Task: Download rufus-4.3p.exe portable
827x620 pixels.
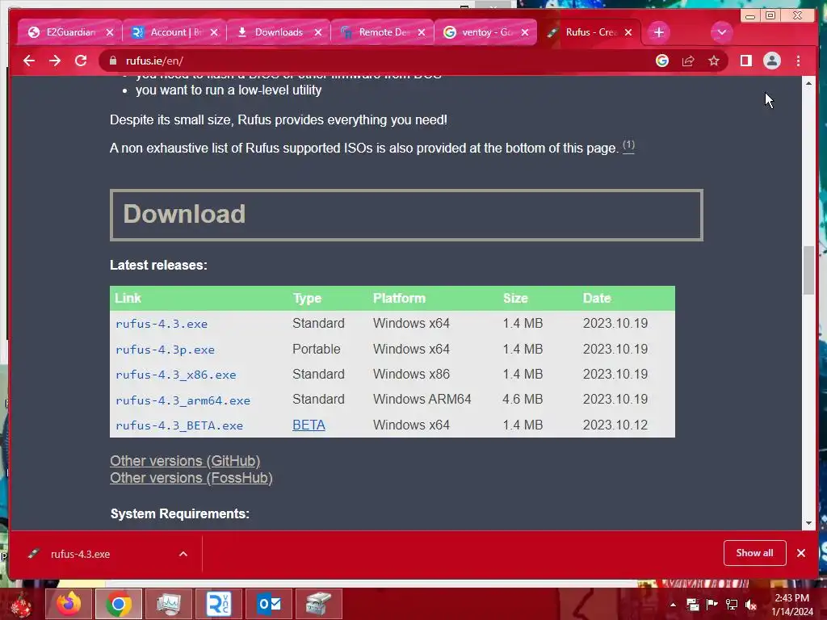Action: [x=165, y=350]
